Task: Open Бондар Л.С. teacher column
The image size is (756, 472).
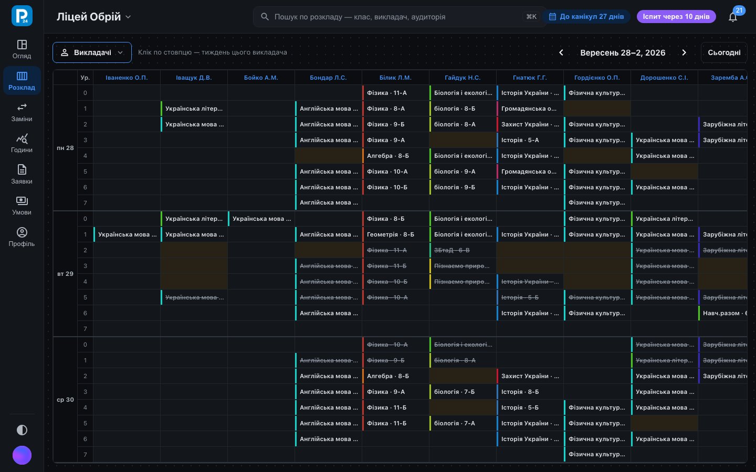Action: [x=328, y=78]
